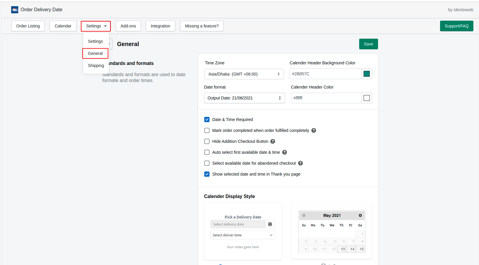Select Shipping item in dropdown menu

(x=96, y=66)
